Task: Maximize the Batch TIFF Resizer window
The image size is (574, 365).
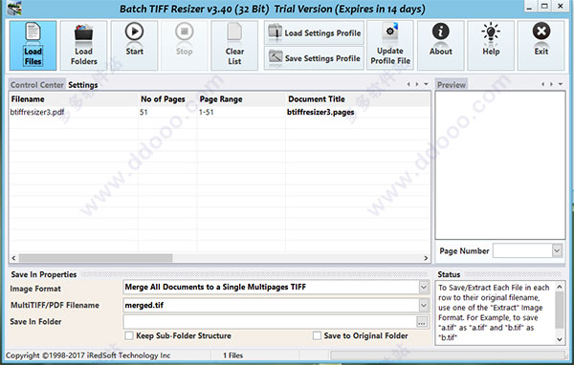Action: coord(544,7)
